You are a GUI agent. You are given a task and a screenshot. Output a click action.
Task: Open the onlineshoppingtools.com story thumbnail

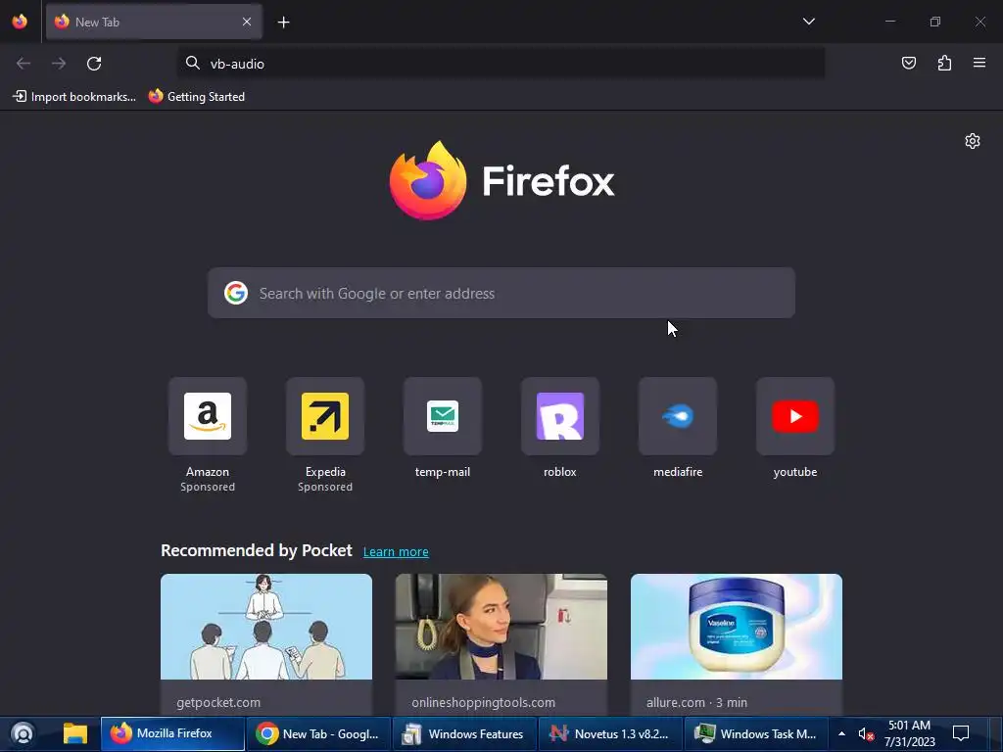[x=501, y=627]
